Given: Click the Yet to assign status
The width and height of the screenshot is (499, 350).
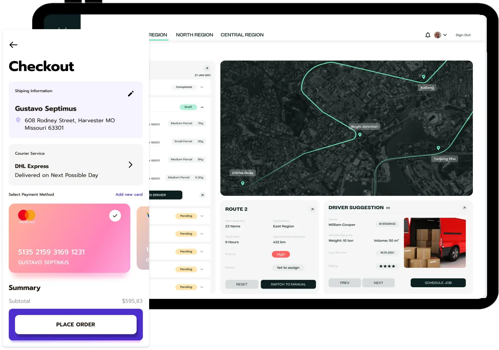Looking at the screenshot, I should tap(288, 267).
